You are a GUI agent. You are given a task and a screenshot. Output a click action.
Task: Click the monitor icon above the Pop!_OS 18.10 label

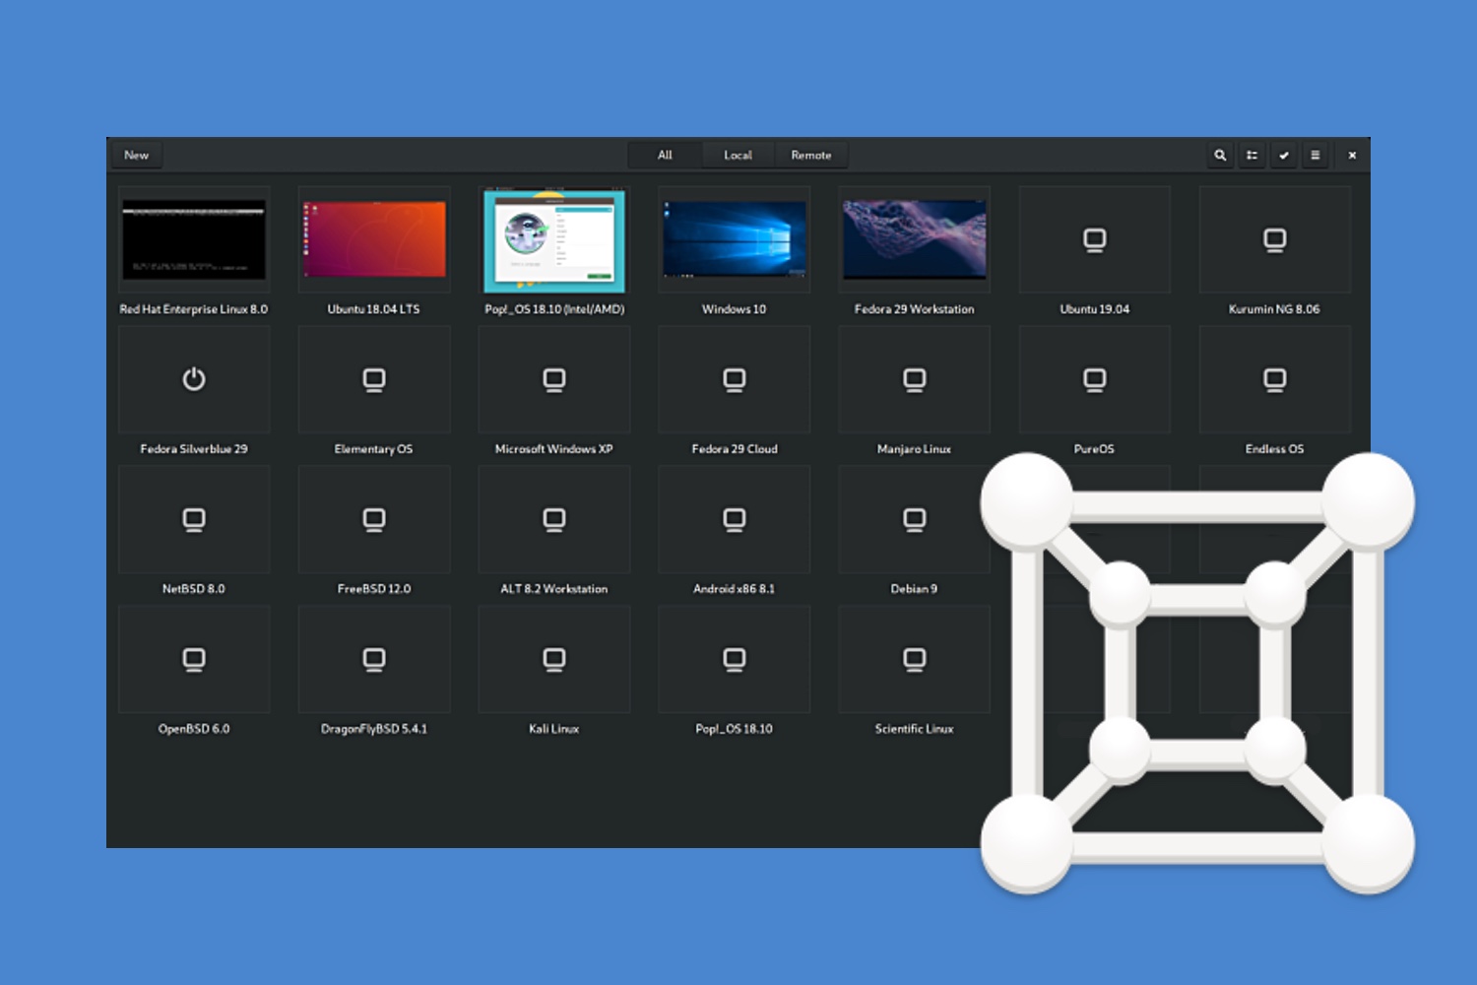pyautogui.click(x=735, y=660)
